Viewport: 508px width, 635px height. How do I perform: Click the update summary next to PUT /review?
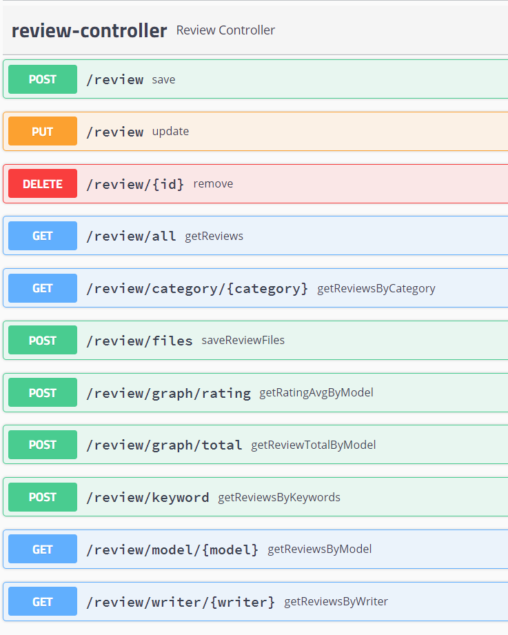(x=170, y=131)
